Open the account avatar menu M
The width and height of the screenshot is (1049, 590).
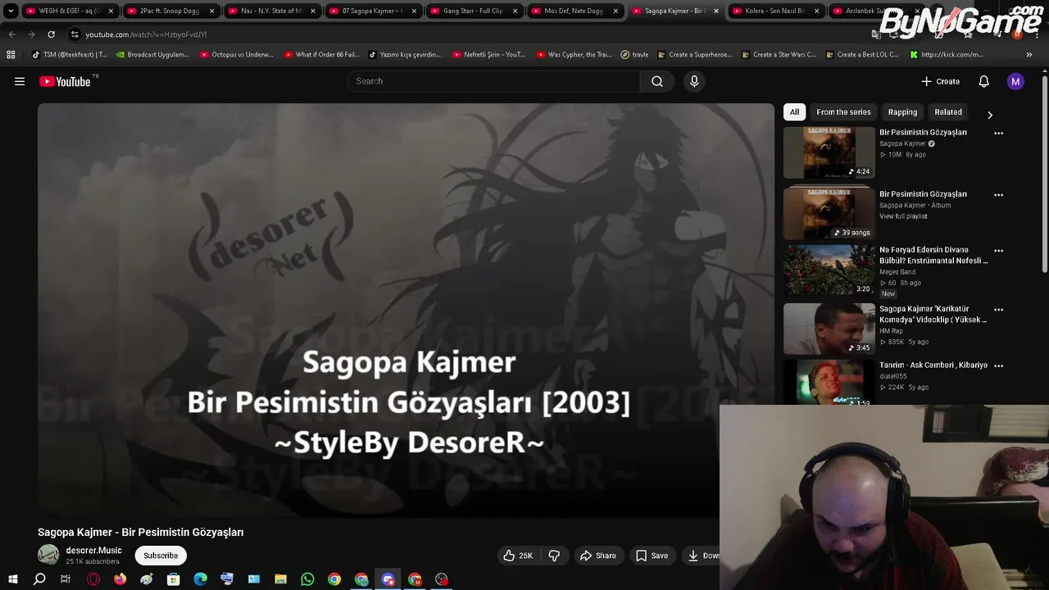(1015, 81)
